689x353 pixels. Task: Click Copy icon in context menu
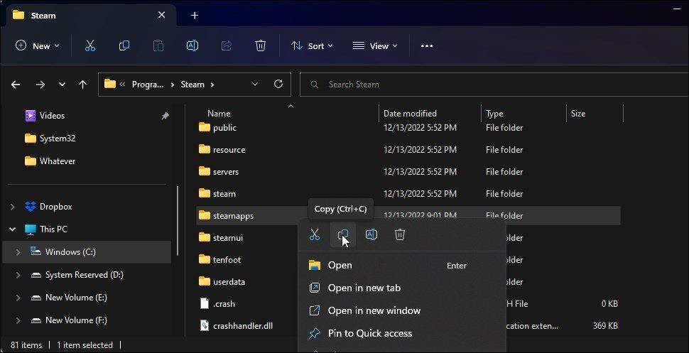343,235
